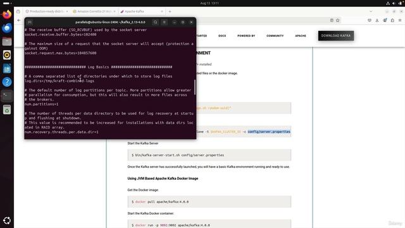Click highlighted config/server.properties text
Viewport: 405px width, 228px height.
coord(269,132)
